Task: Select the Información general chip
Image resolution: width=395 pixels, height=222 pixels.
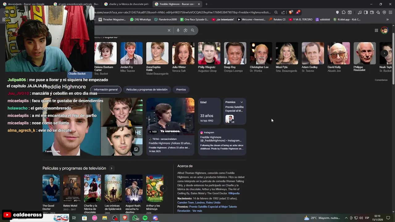Action: 106,89
